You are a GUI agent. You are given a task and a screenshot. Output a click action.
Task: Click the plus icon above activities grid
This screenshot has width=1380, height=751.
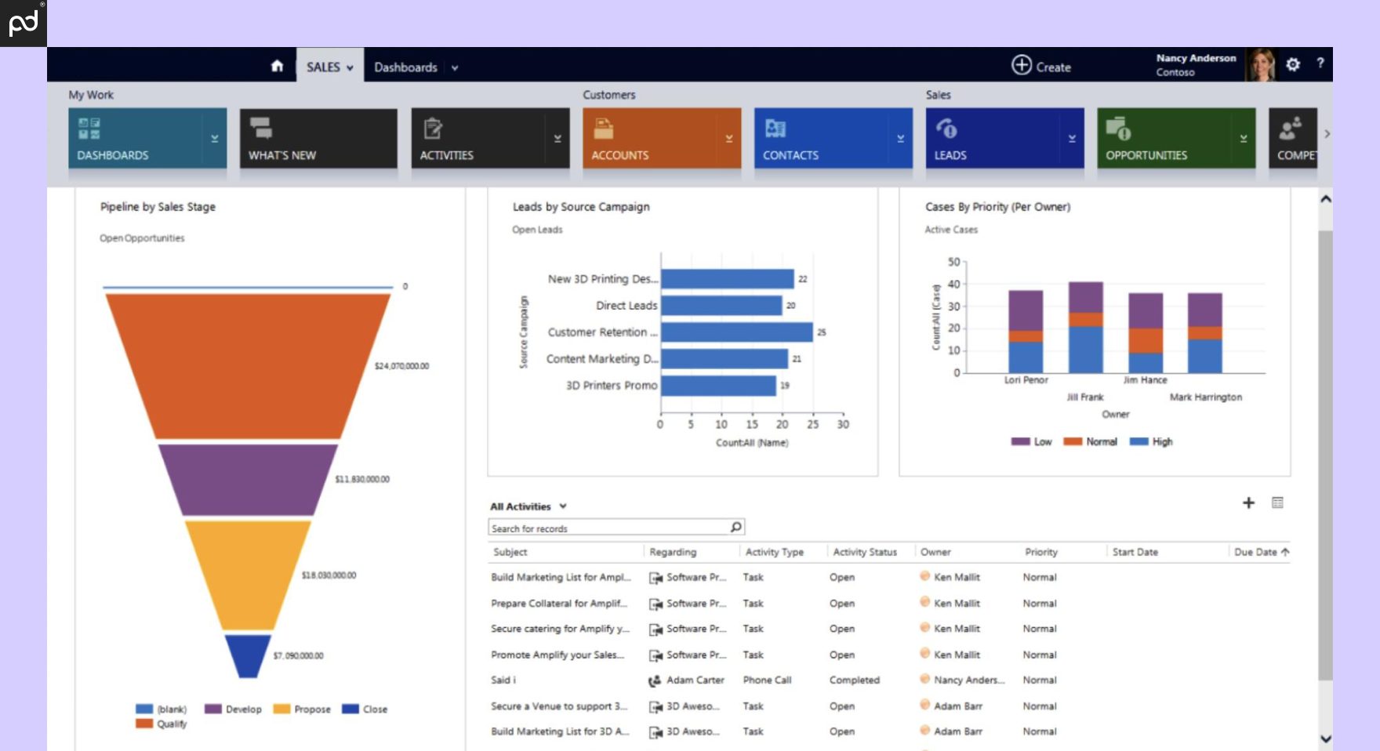click(1248, 503)
